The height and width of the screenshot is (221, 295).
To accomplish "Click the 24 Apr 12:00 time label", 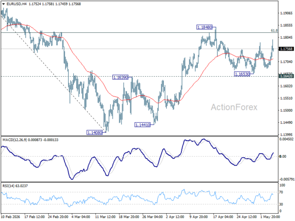I will pyautogui.click(x=247, y=217).
